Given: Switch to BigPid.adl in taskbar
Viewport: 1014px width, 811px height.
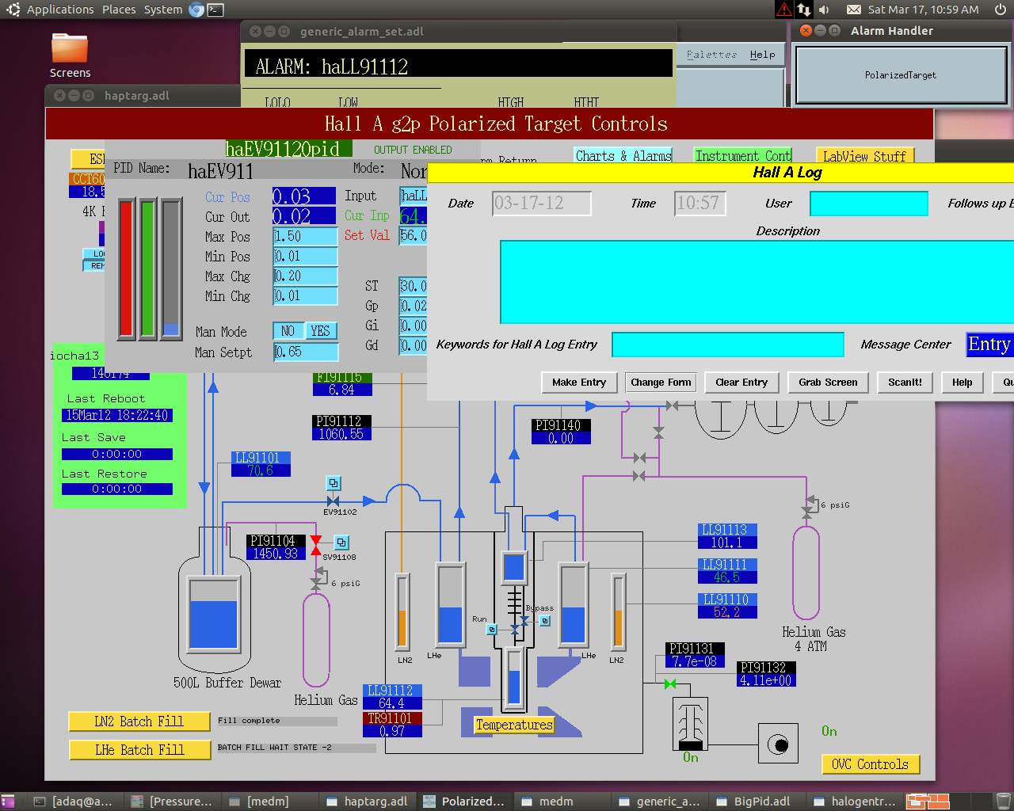Looking at the screenshot, I should pyautogui.click(x=753, y=801).
